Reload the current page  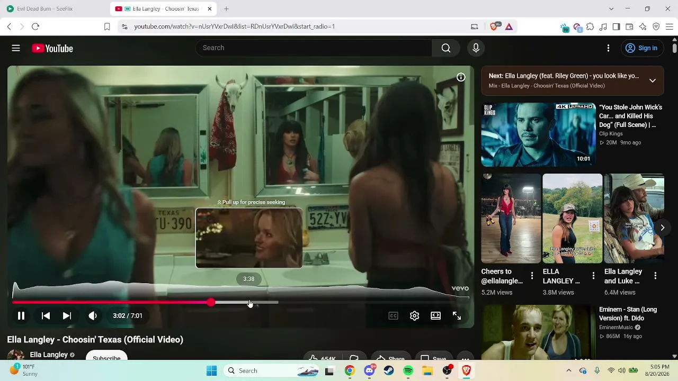(x=35, y=26)
